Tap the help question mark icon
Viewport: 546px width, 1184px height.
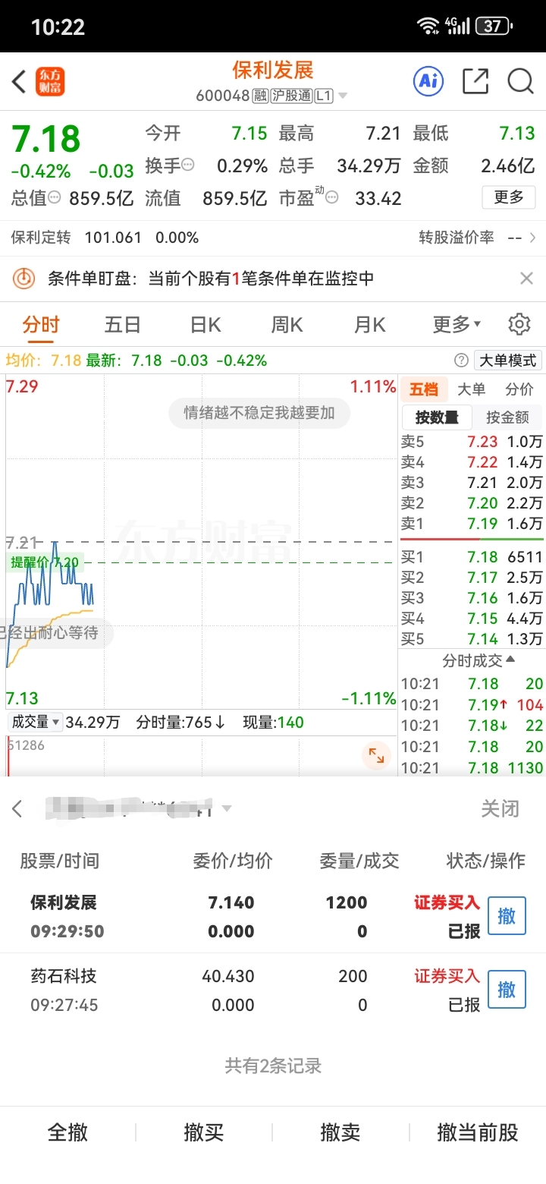click(x=460, y=361)
